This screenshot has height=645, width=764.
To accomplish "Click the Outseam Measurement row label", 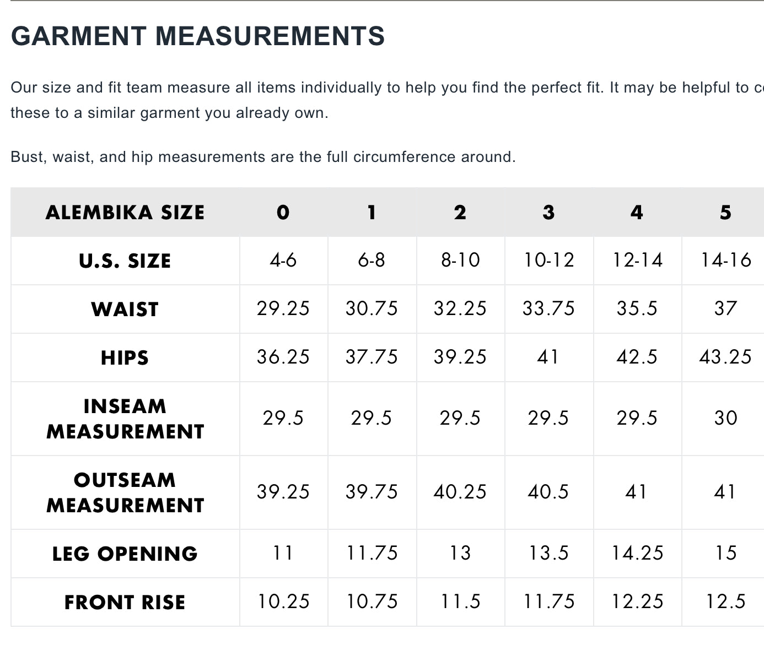I will tap(125, 492).
